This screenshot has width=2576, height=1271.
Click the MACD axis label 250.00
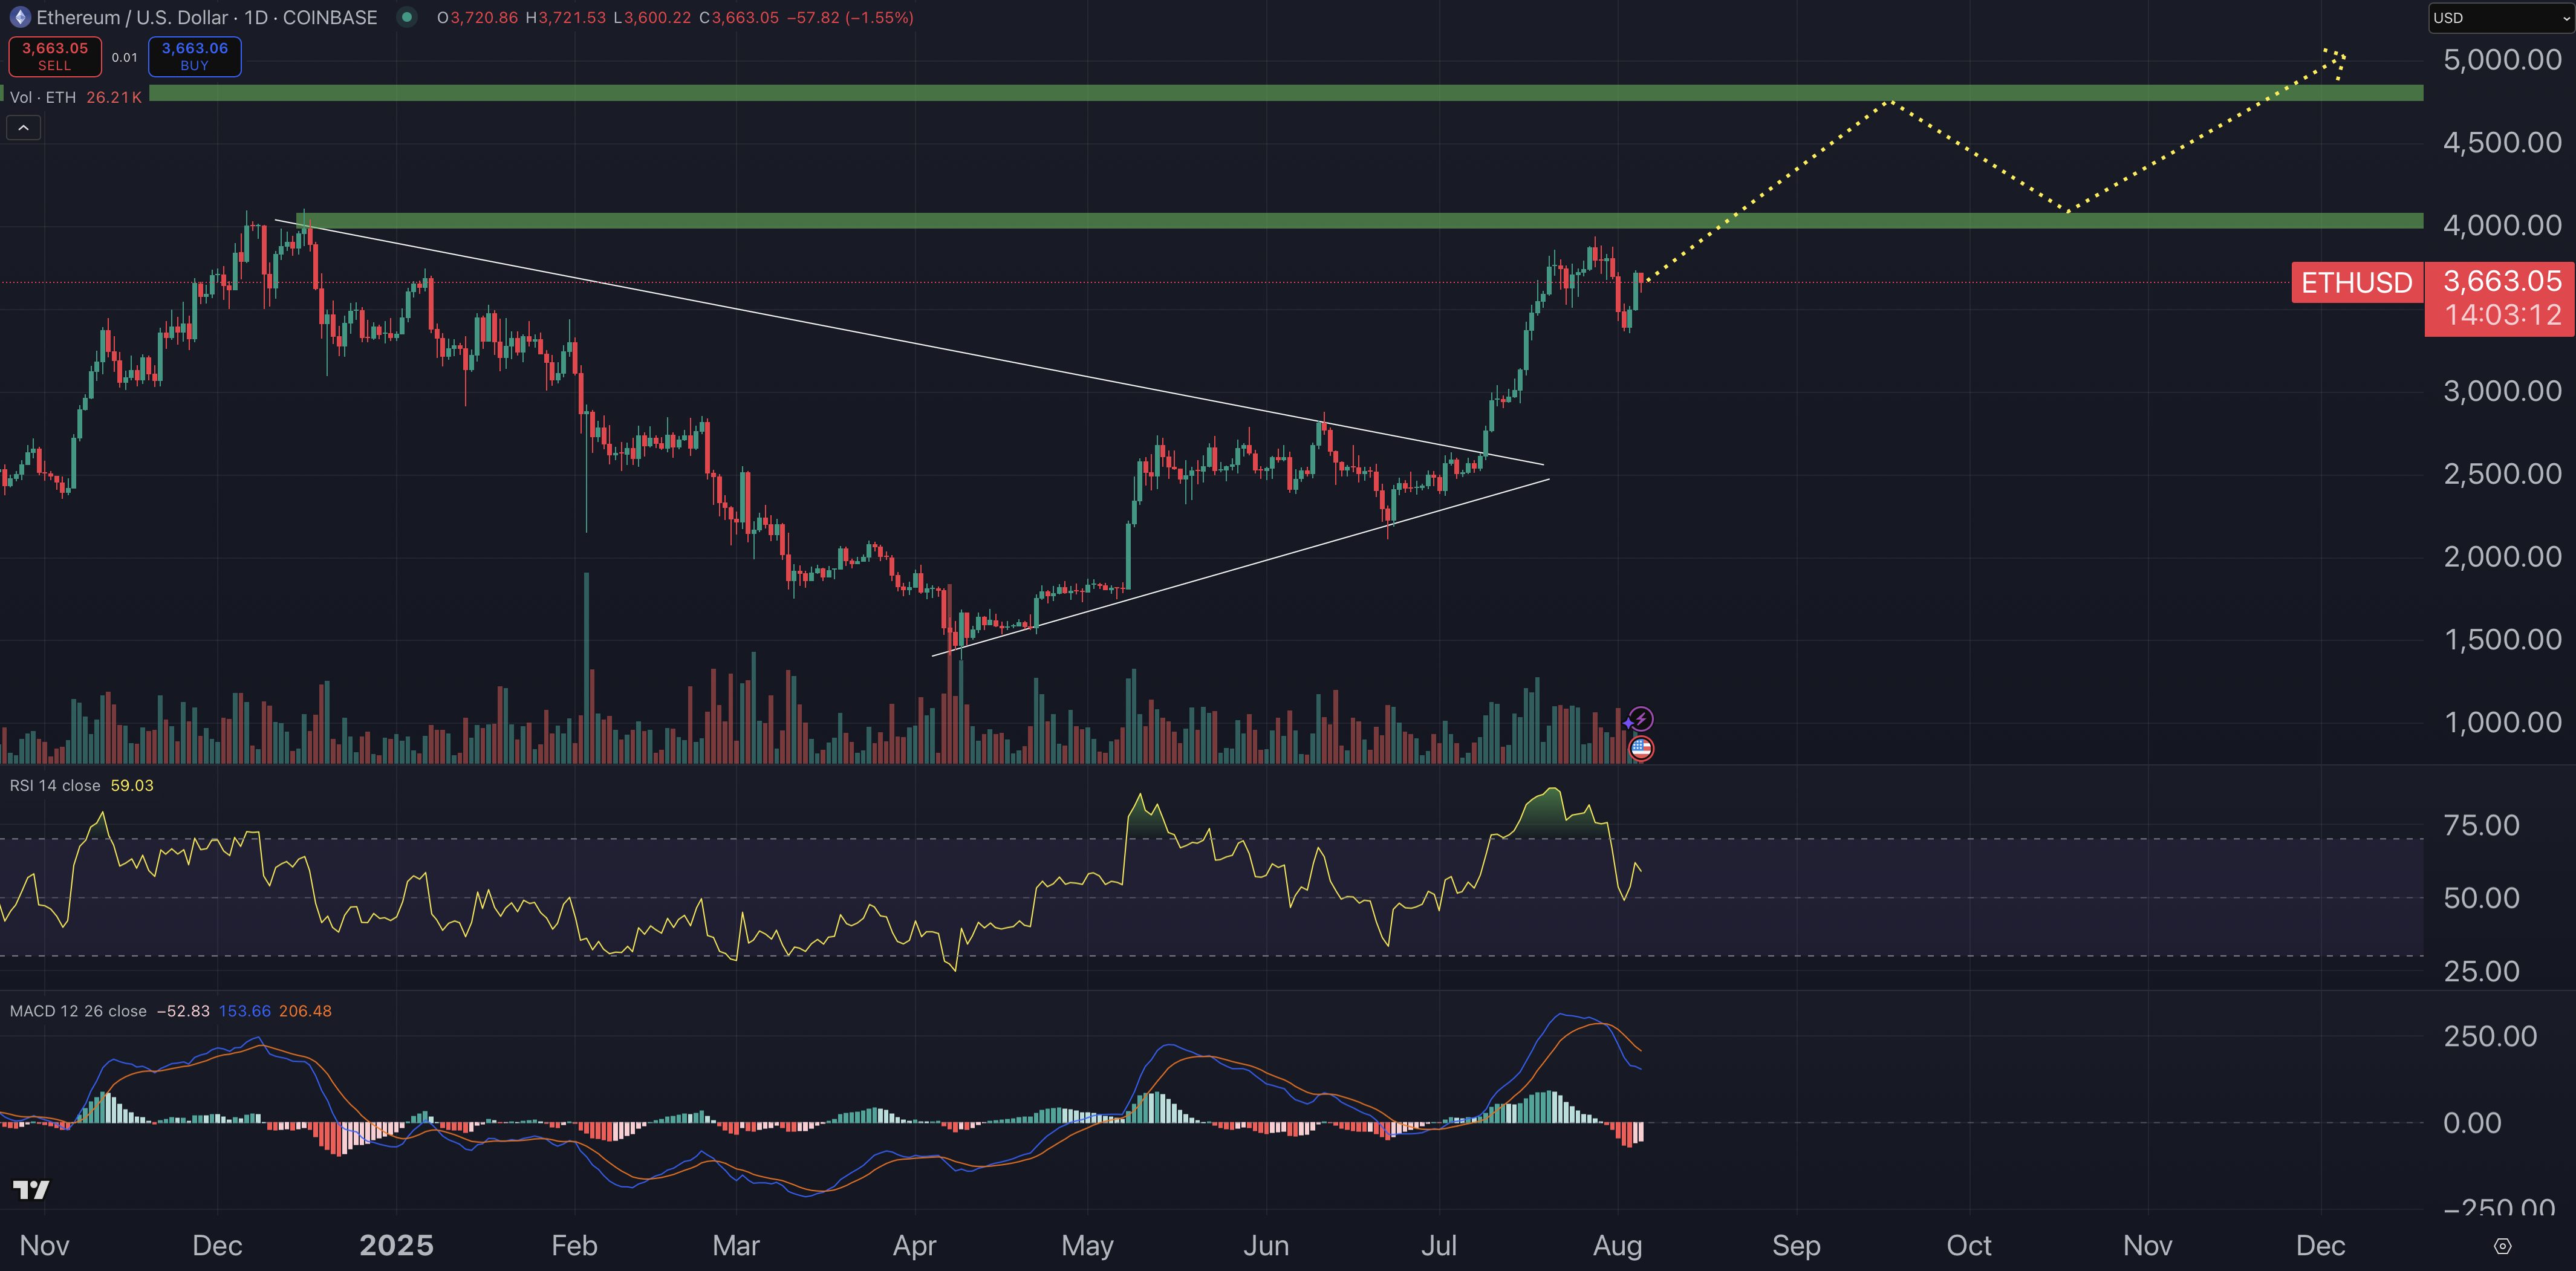point(2490,1036)
